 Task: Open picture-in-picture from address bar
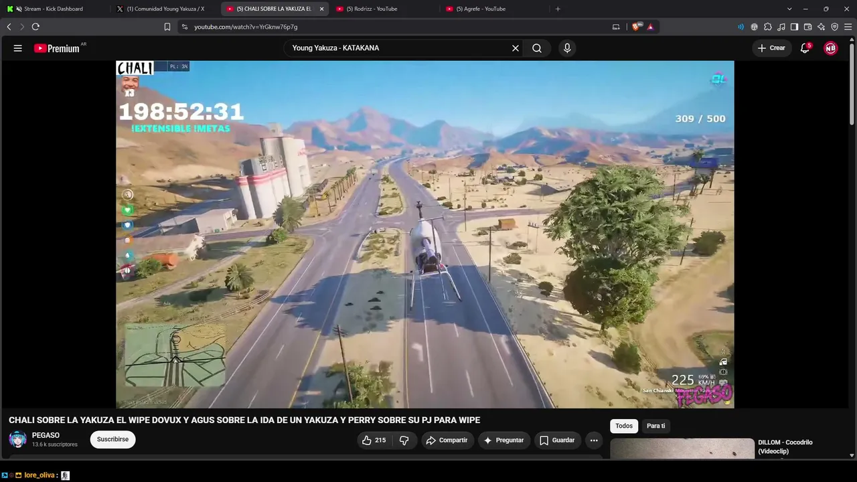click(x=616, y=27)
